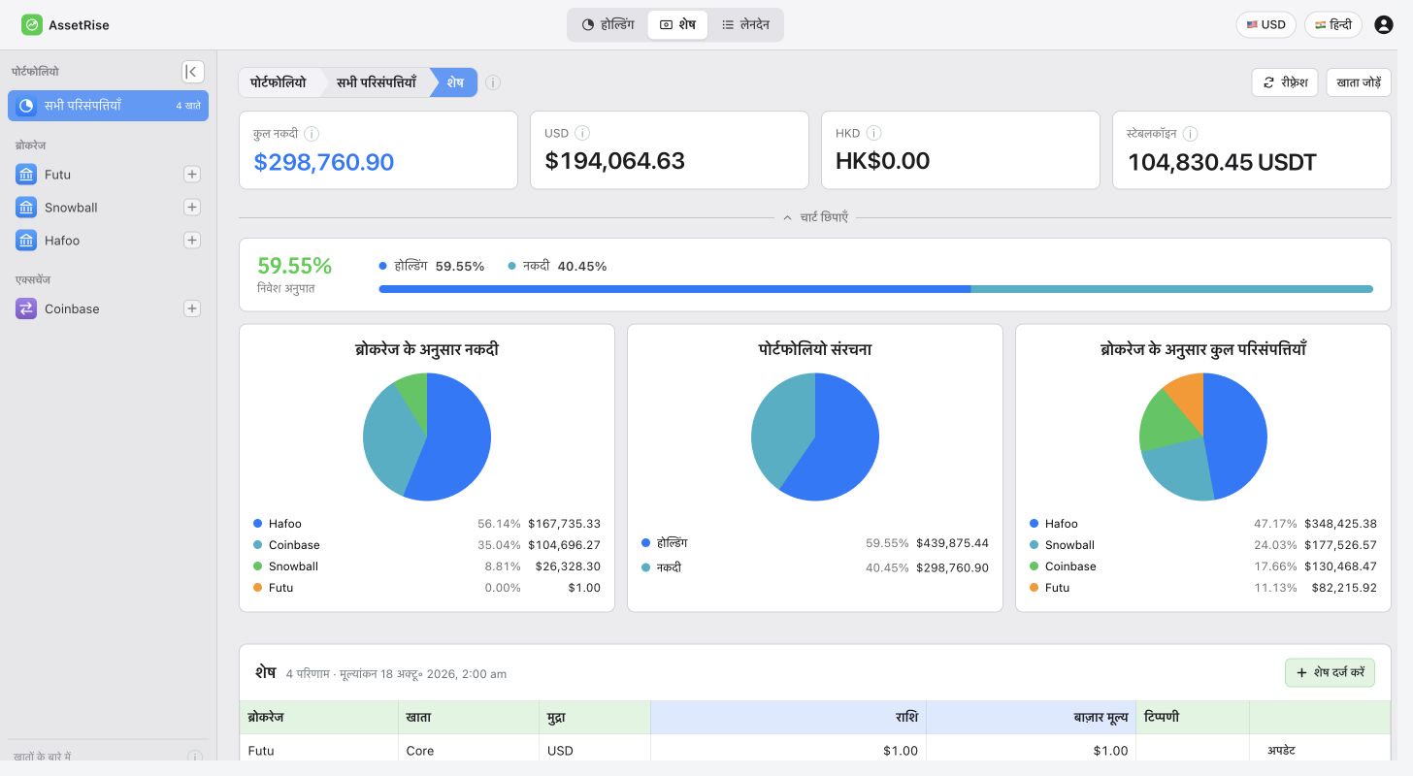Click the plus icon beside Hafoo
The width and height of the screenshot is (1413, 776).
[x=192, y=241]
